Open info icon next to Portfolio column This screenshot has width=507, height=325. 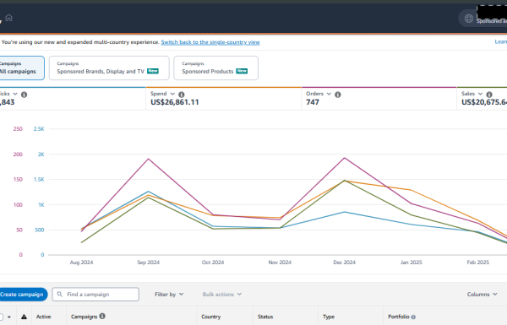pyautogui.click(x=413, y=317)
